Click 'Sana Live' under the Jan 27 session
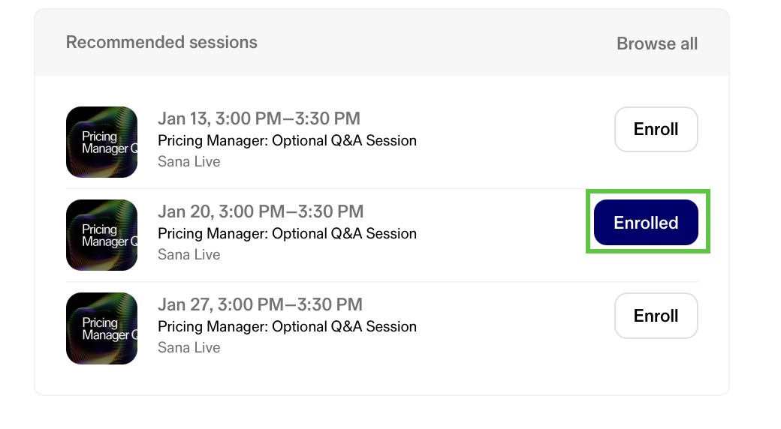 click(x=188, y=347)
